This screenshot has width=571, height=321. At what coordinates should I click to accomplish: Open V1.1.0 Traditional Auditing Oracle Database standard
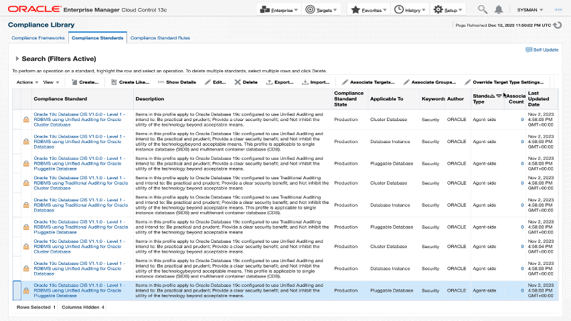[81, 205]
